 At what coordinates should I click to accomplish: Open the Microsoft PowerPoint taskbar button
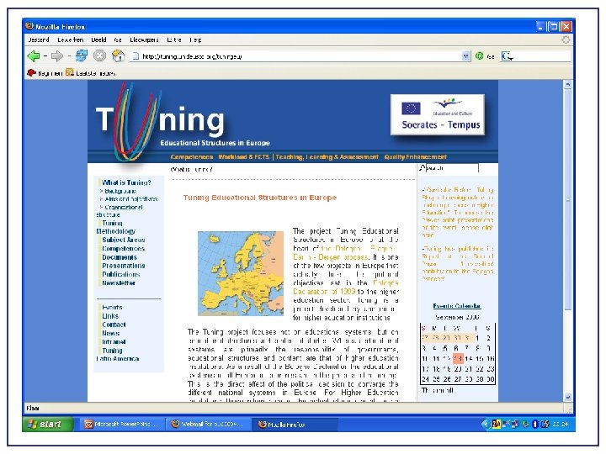coord(122,425)
